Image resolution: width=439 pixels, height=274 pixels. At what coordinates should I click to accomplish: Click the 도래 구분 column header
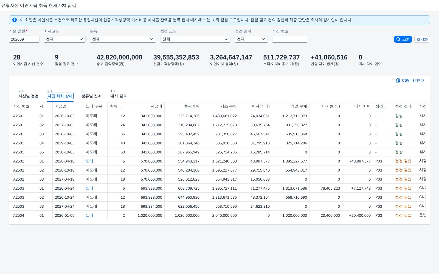coord(95,106)
